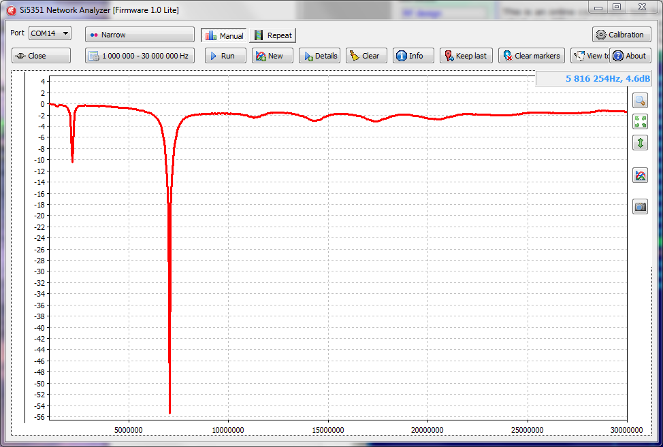Screen dimensions: 663x447
Task: Click the vertical autoscale arrow icon
Action: click(x=640, y=143)
